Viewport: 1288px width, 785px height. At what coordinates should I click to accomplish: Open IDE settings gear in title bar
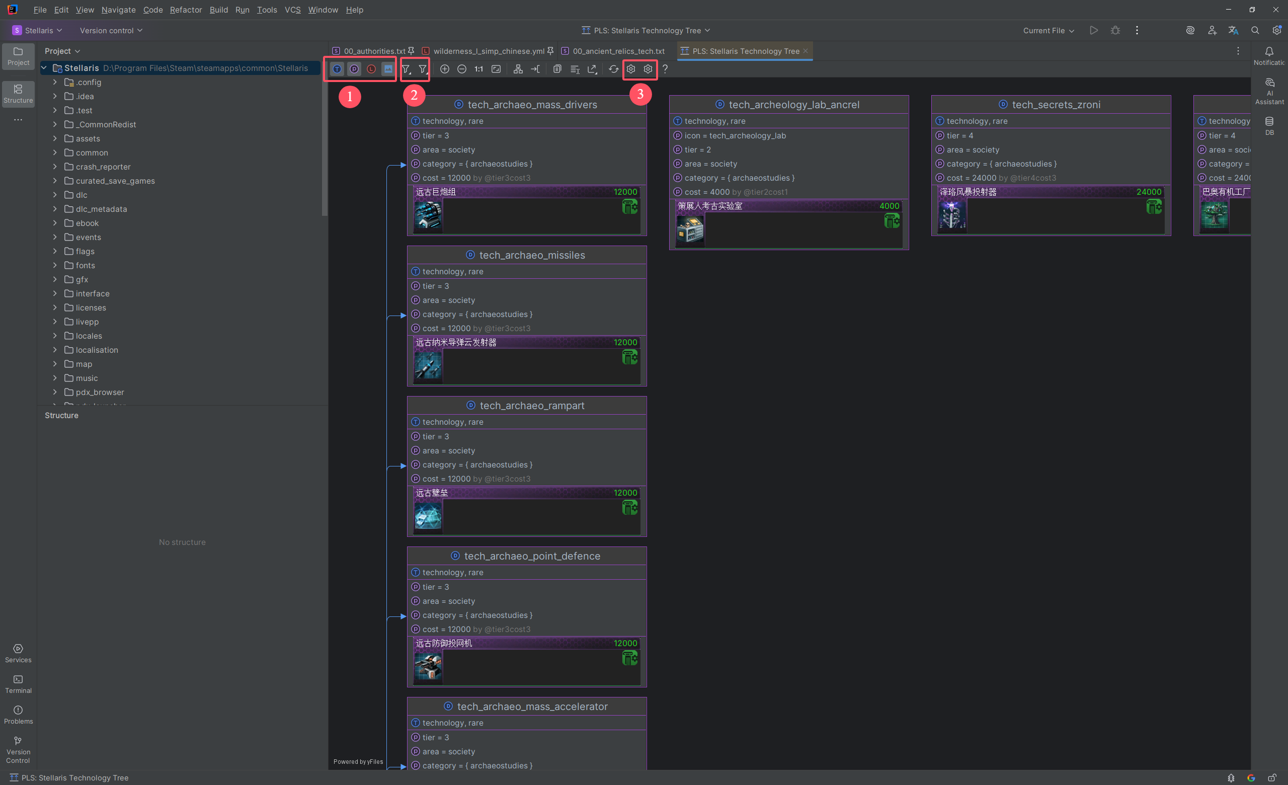point(1276,30)
